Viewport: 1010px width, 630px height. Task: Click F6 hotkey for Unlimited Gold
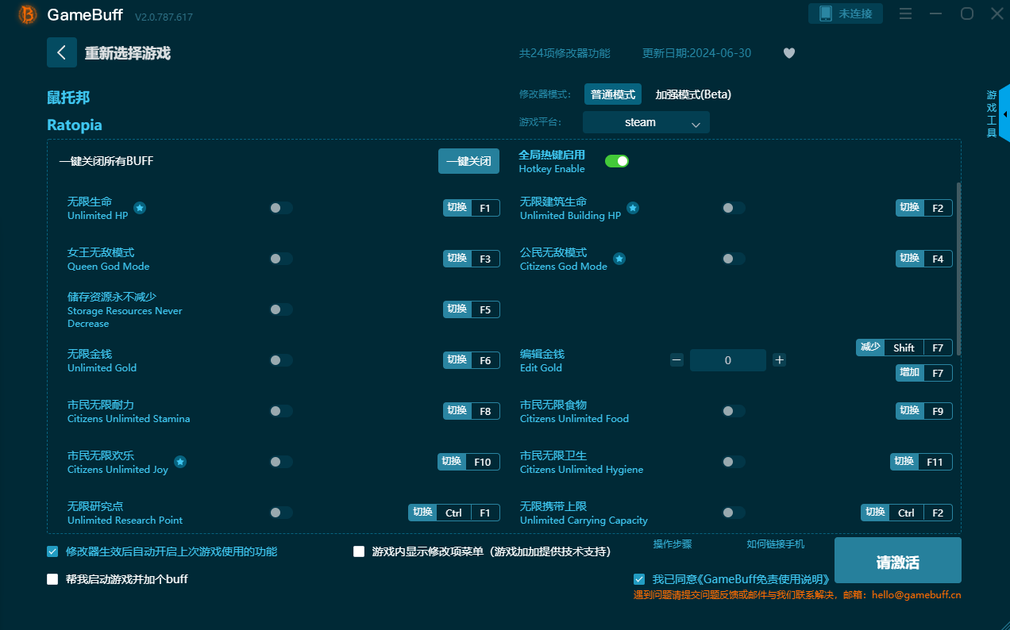pos(472,360)
